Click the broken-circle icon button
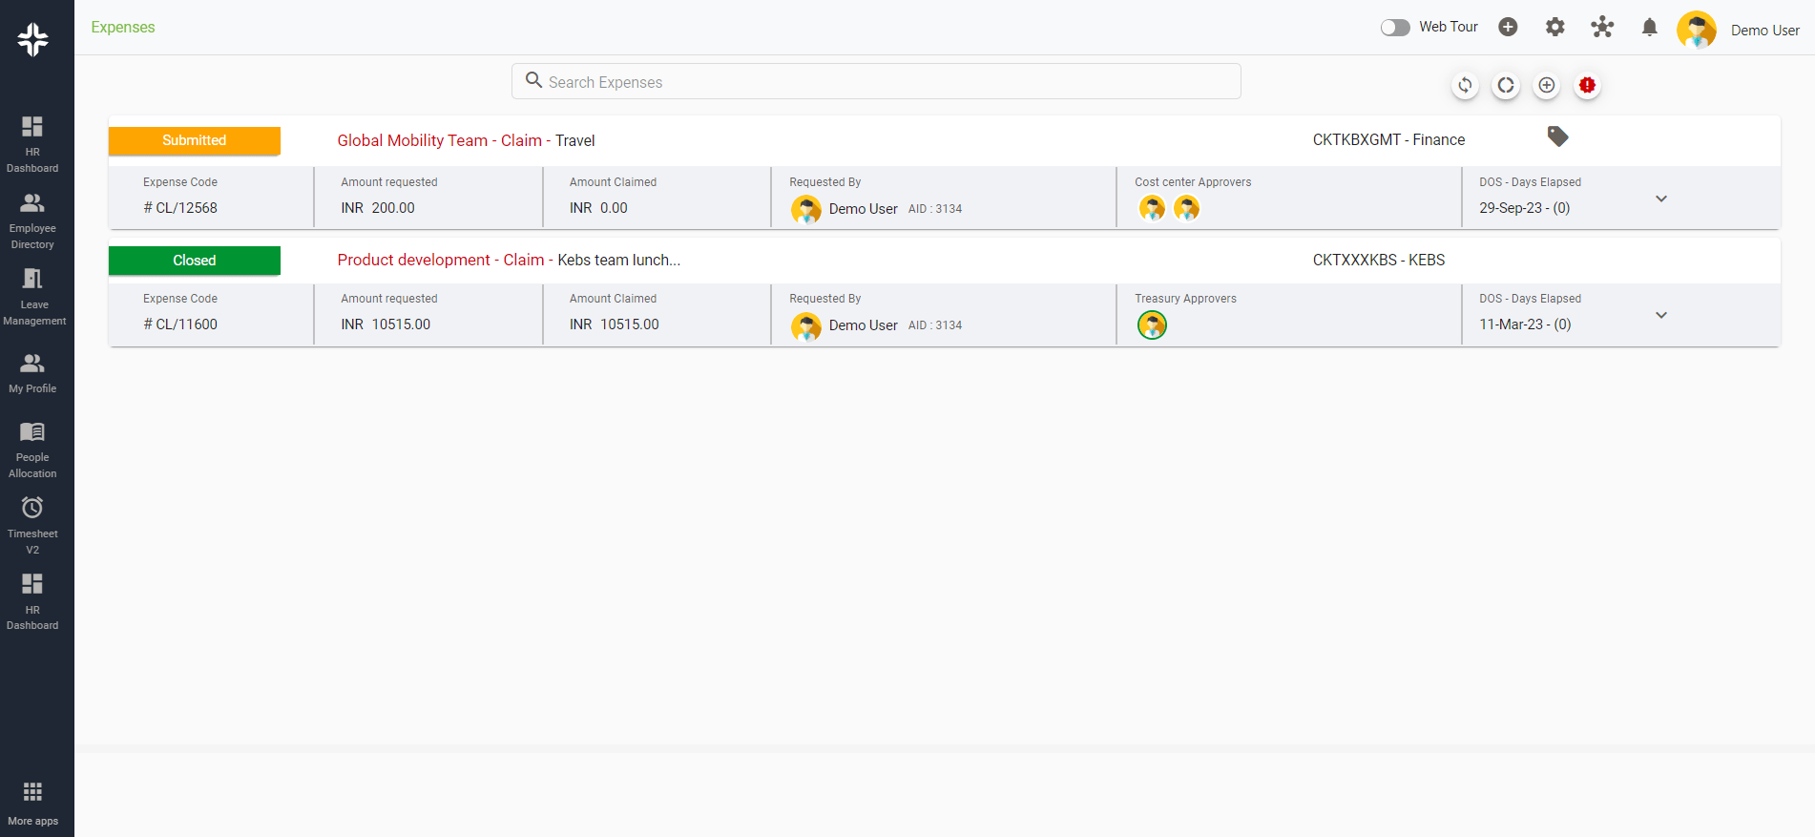 click(x=1506, y=85)
